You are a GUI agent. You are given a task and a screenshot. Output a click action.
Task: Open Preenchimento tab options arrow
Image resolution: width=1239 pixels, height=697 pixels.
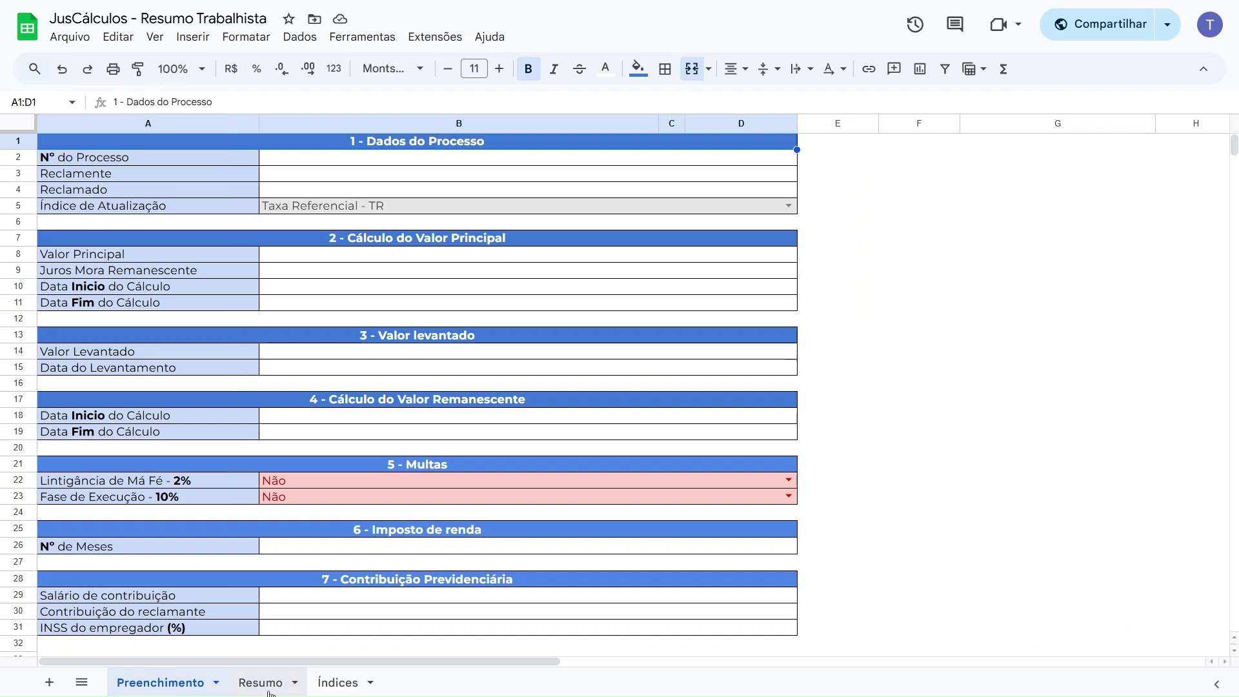point(216,683)
